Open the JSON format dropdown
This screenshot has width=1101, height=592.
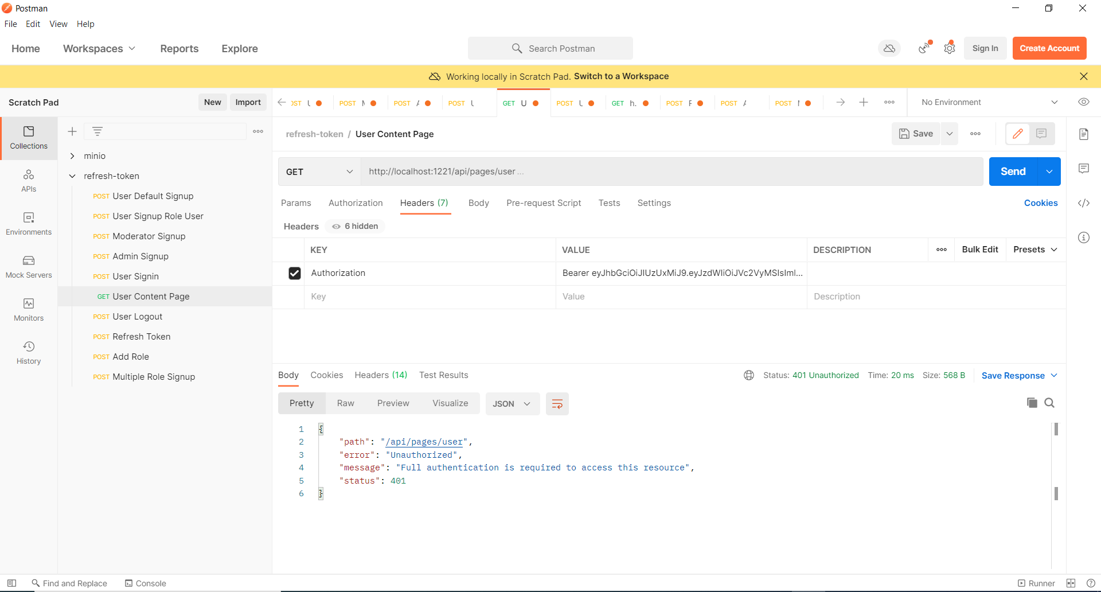[x=512, y=404]
